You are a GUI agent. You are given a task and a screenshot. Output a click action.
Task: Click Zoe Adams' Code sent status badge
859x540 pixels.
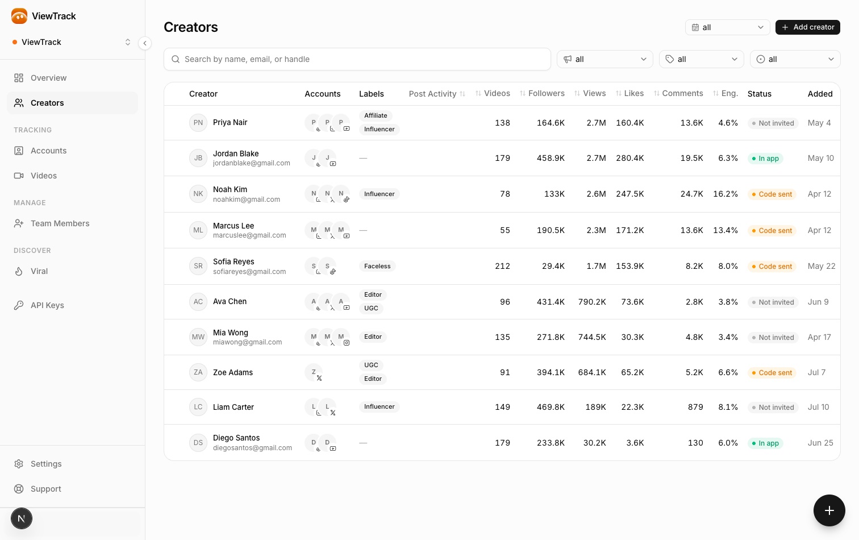[772, 373]
